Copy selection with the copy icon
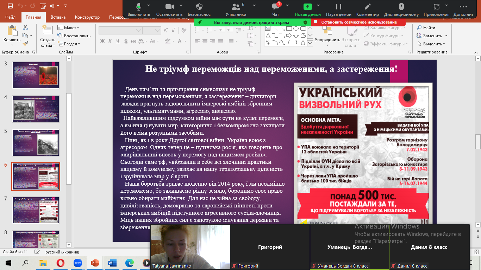Screen dimensions: 481x270 click(25, 36)
